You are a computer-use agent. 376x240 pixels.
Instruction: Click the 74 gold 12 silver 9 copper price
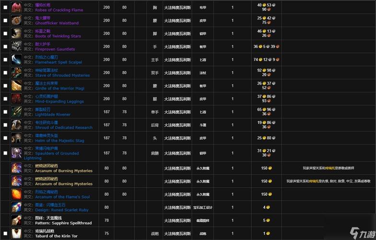pyautogui.click(x=267, y=60)
